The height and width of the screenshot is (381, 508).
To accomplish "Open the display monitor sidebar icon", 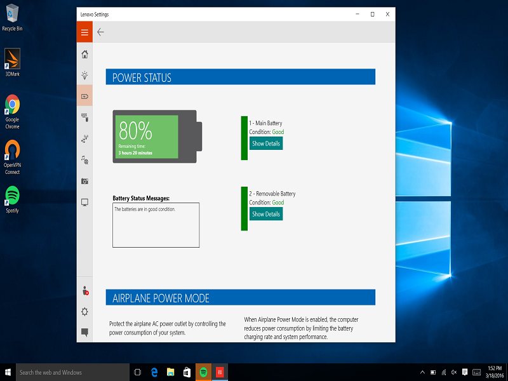I will tap(84, 203).
